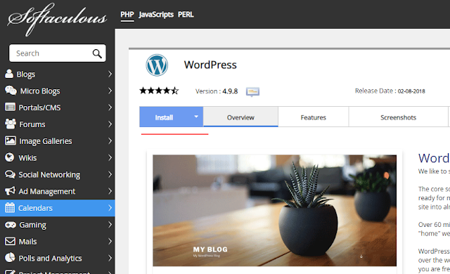Click the version number 4.9.8

(x=230, y=91)
